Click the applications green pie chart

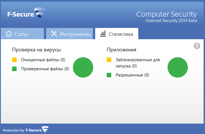coord(178,67)
